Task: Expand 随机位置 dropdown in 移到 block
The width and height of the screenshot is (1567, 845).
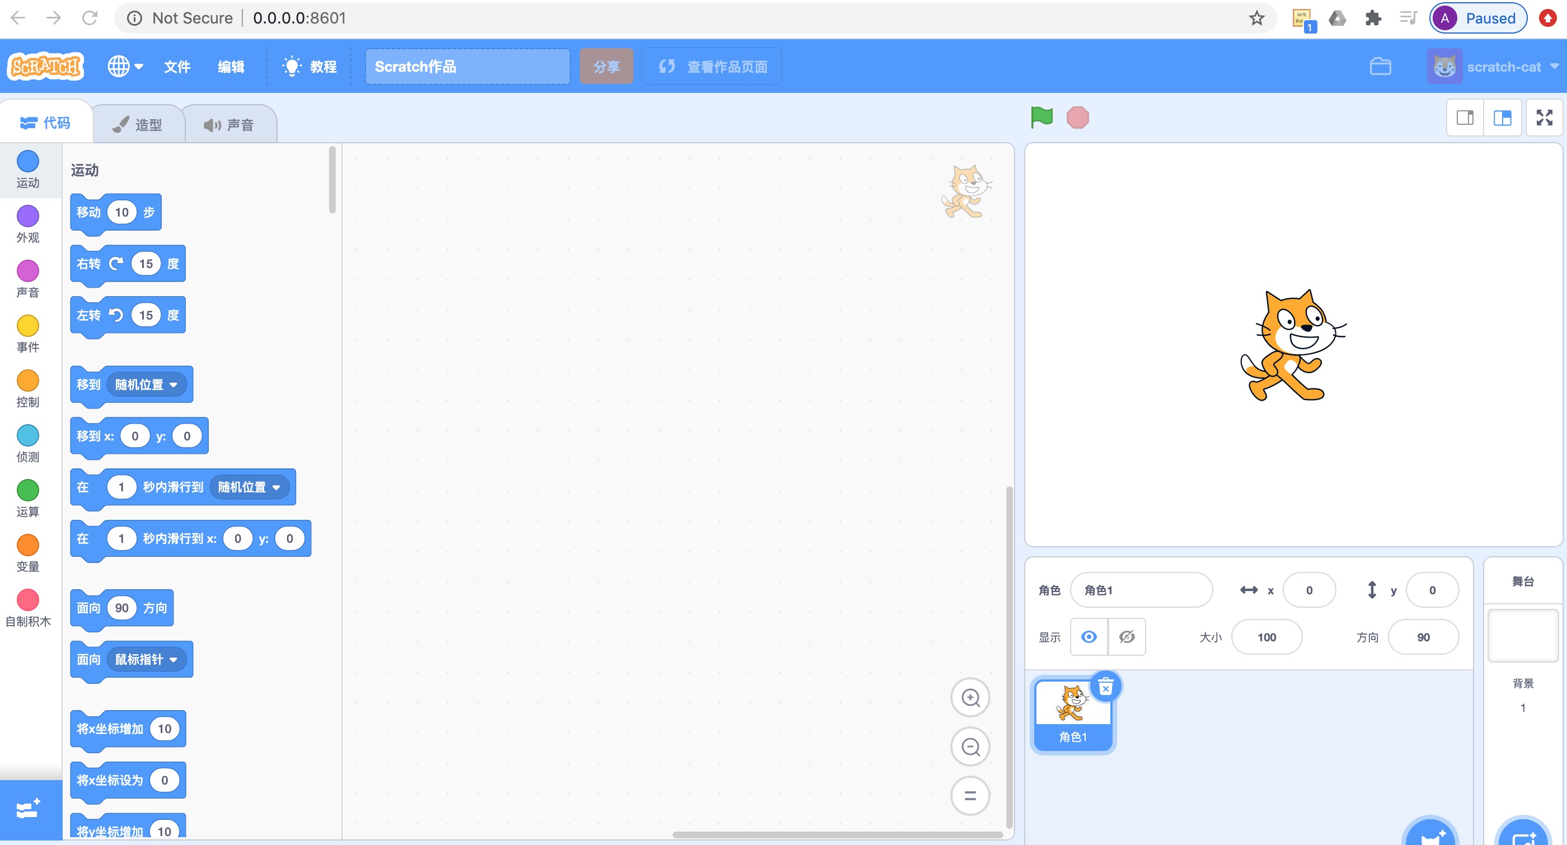Action: click(173, 384)
